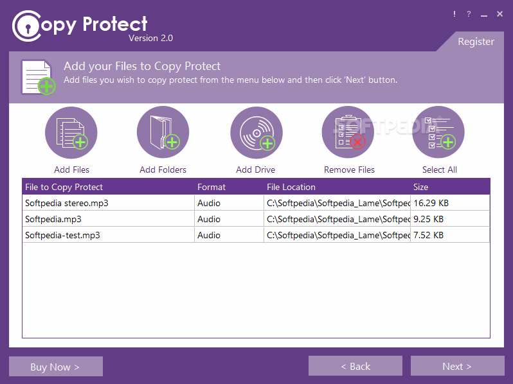Click the Add Files icon

[71, 133]
